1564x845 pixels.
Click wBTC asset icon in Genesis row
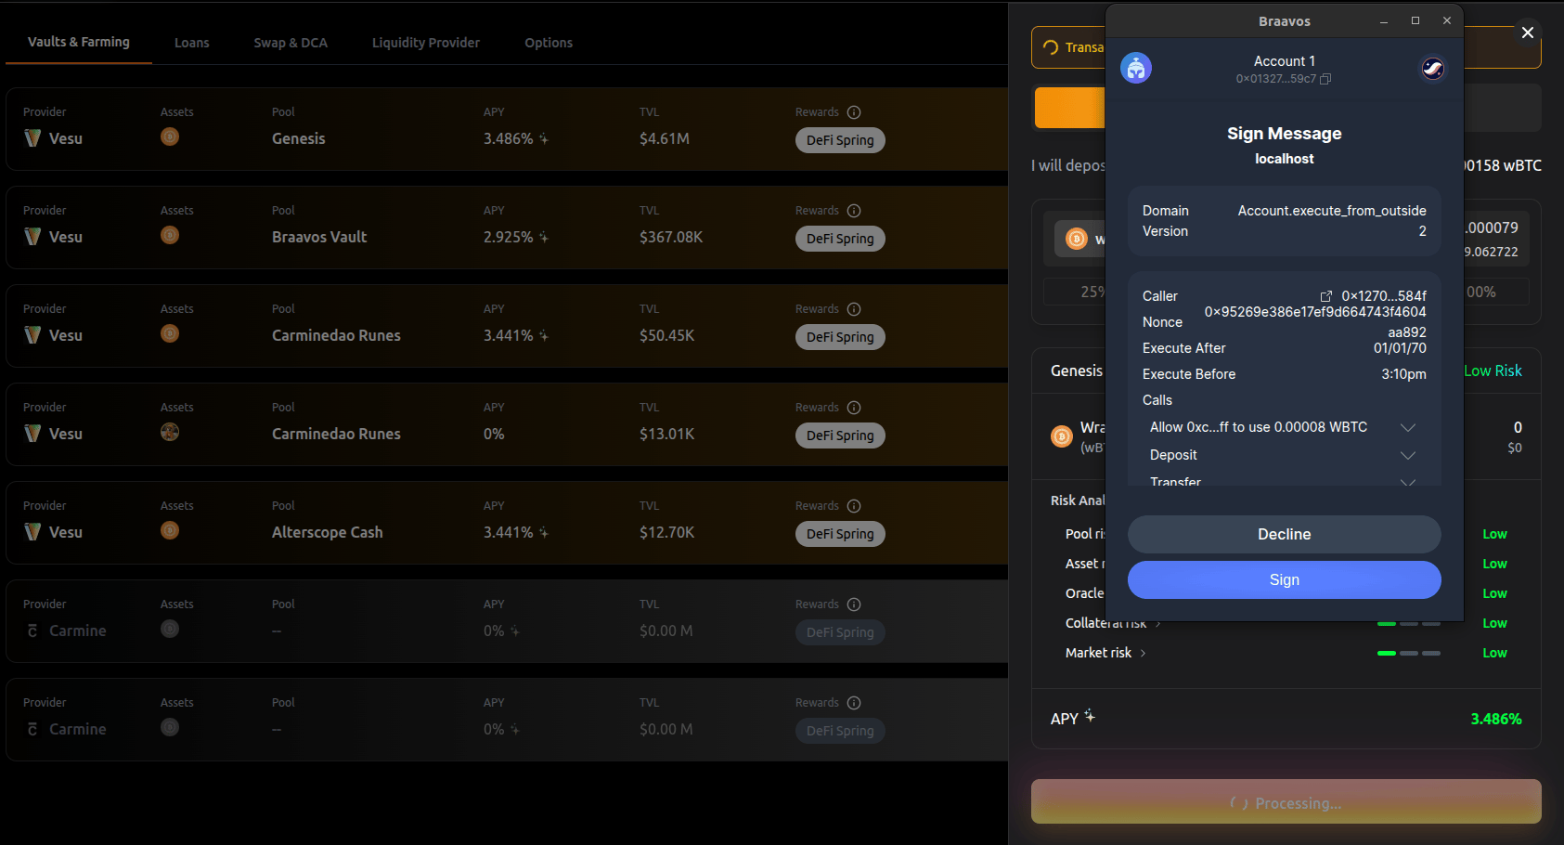click(170, 136)
